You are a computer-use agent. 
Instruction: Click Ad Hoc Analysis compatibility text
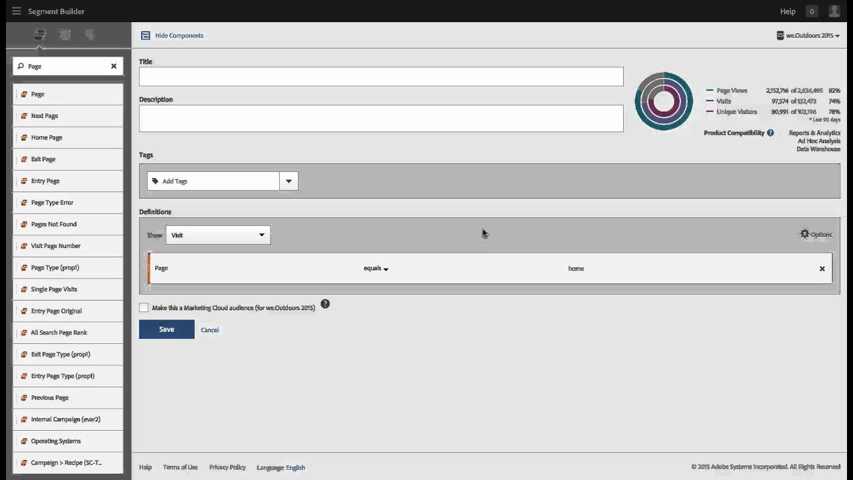pyautogui.click(x=819, y=141)
